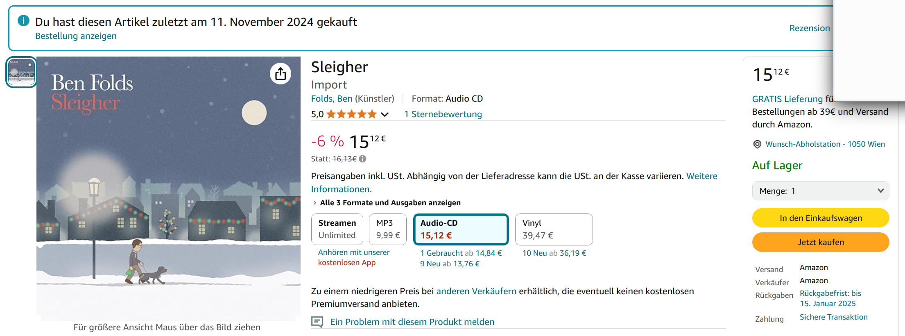Image resolution: width=905 pixels, height=336 pixels.
Task: Select the album cover thumbnail
Action: click(x=21, y=72)
